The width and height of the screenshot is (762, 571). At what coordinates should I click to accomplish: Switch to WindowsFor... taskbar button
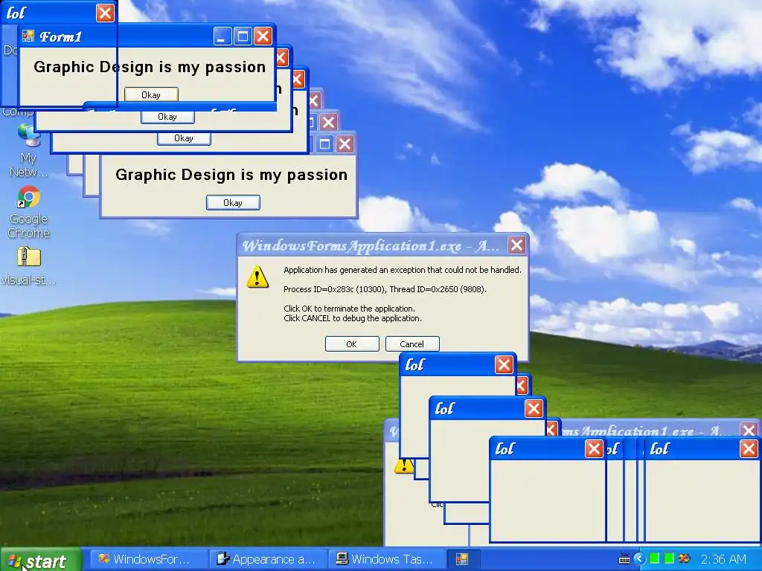pos(149,559)
